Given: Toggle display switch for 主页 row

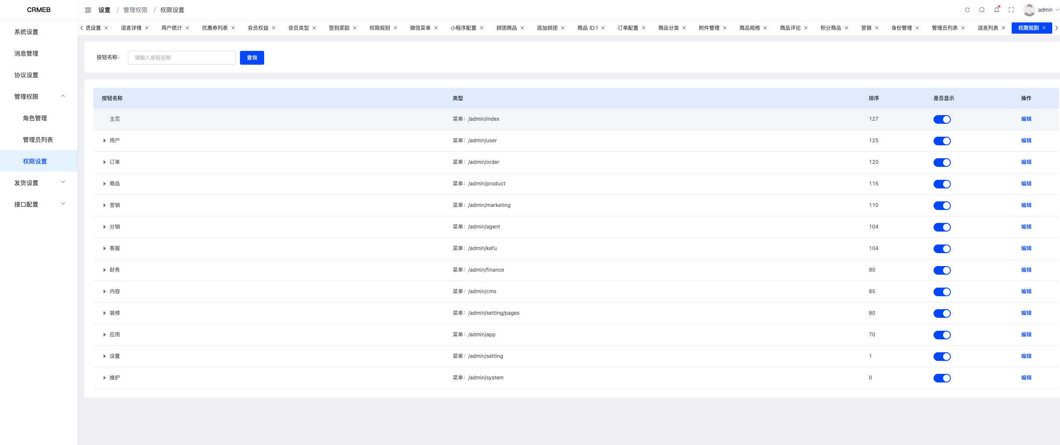Looking at the screenshot, I should click(x=942, y=119).
